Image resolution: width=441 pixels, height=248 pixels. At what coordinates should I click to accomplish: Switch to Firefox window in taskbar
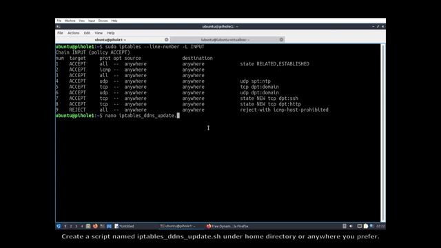click(x=227, y=226)
